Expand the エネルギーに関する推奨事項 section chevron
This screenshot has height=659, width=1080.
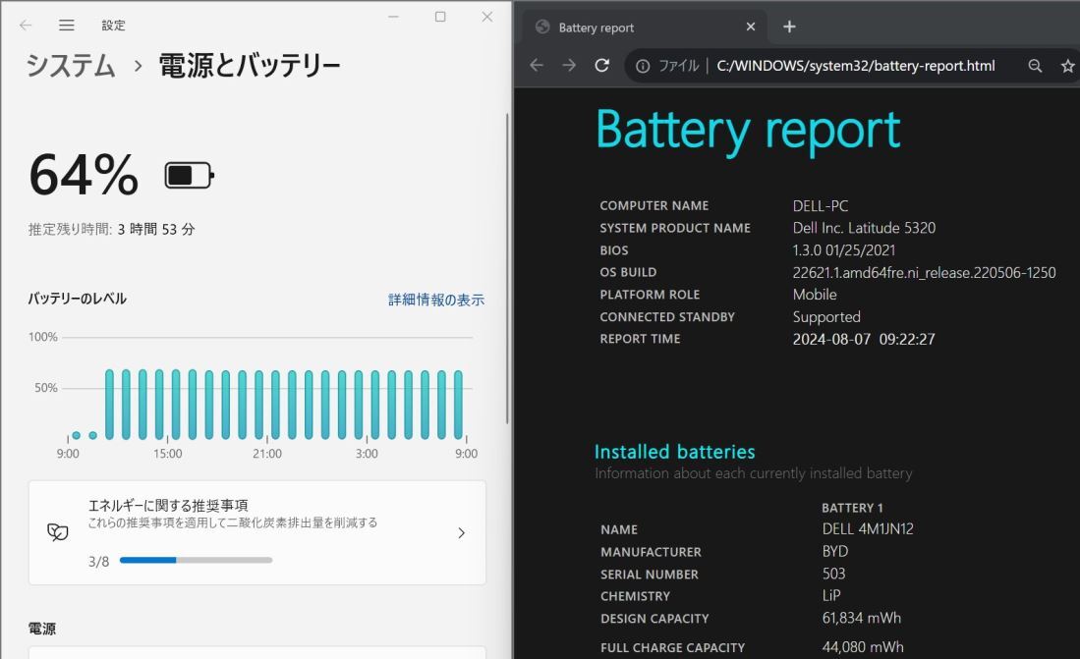click(461, 531)
